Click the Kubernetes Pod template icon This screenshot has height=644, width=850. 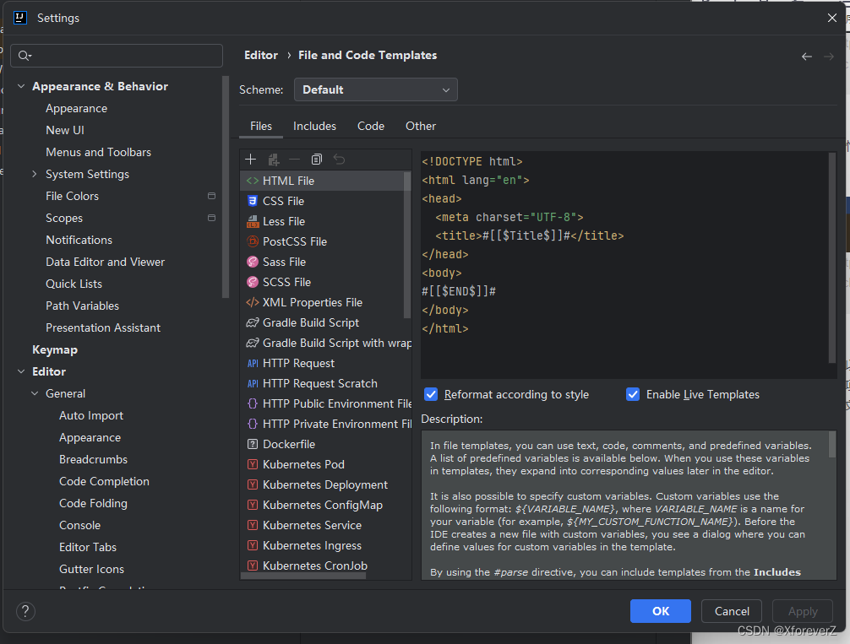tap(253, 464)
